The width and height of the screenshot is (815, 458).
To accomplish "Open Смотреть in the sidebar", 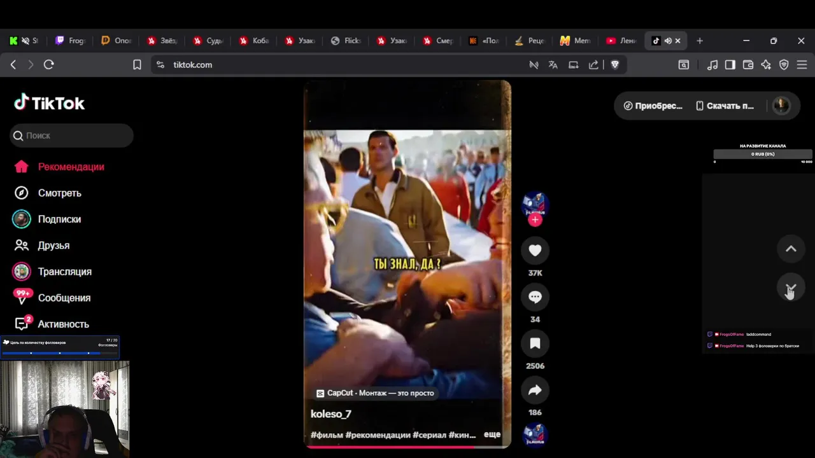I will pos(48,193).
